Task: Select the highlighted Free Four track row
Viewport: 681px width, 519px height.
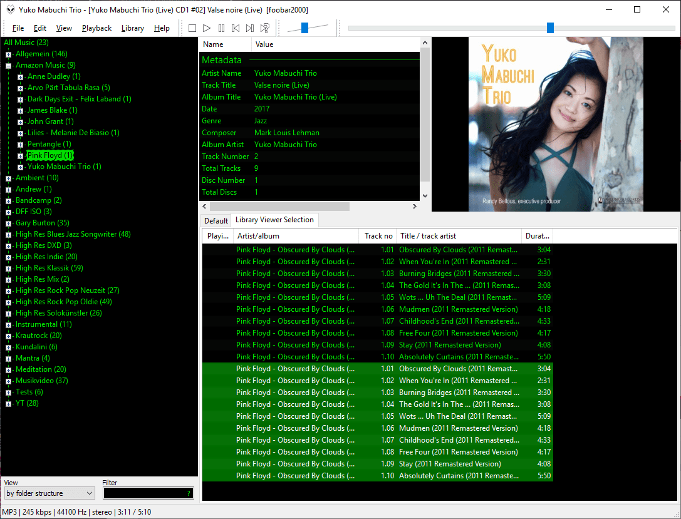Action: pos(377,452)
